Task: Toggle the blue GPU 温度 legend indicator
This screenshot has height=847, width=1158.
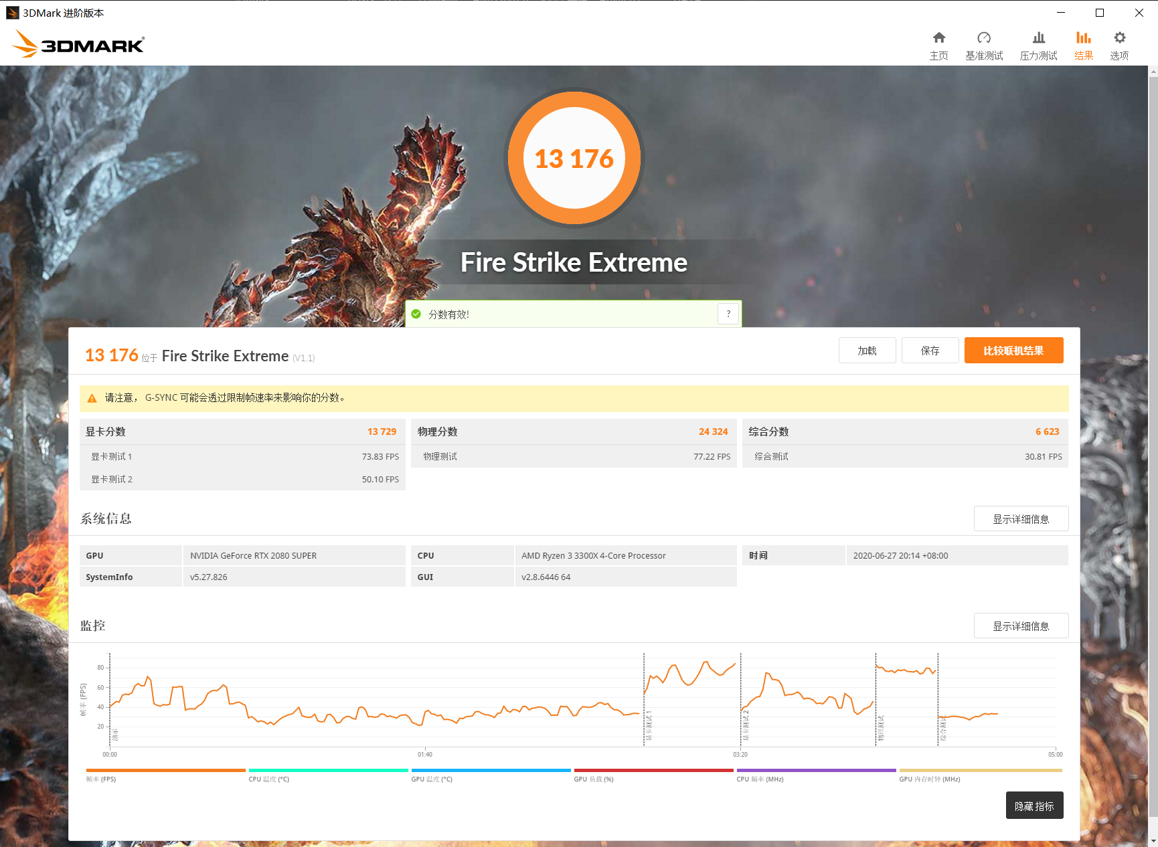Action: [491, 775]
